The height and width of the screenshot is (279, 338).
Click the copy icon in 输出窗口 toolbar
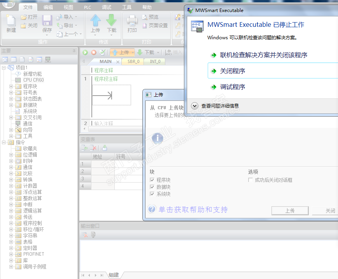[x=93, y=235]
